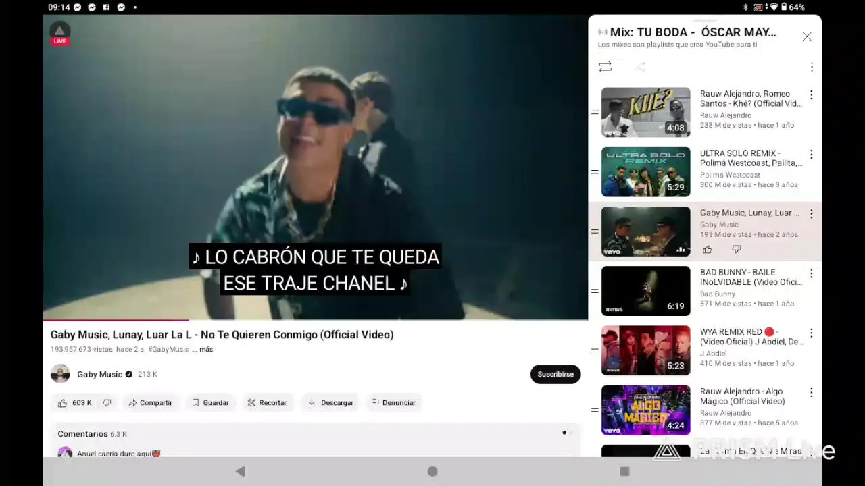Toggle playlist shuffle icon
Screen dimensions: 865x486
click(640, 67)
